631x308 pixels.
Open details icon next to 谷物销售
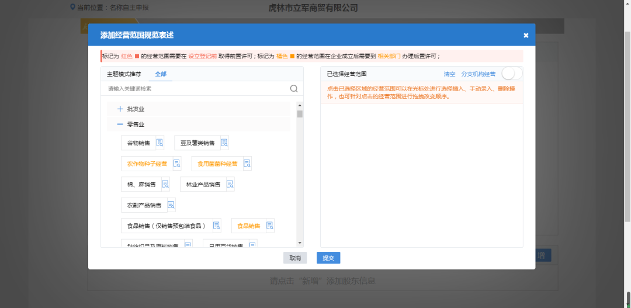(x=160, y=143)
